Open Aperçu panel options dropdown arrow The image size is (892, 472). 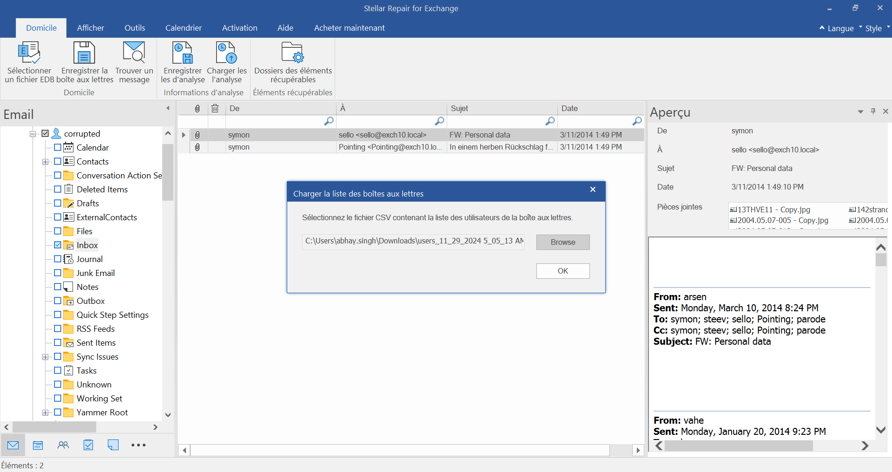[860, 111]
